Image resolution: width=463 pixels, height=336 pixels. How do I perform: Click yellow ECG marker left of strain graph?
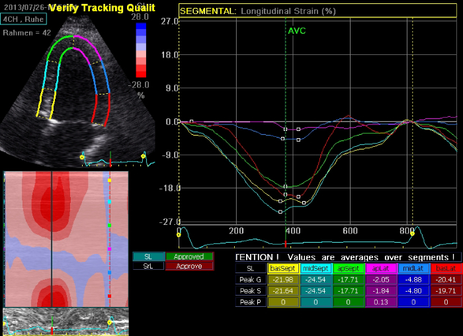pyautogui.click(x=179, y=233)
